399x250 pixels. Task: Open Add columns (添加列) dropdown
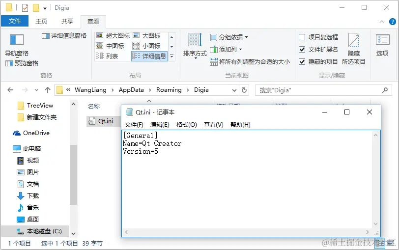[226, 49]
